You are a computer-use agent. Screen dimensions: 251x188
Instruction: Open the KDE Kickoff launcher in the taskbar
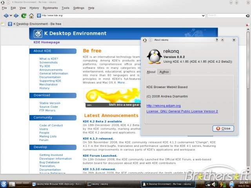tap(4, 183)
